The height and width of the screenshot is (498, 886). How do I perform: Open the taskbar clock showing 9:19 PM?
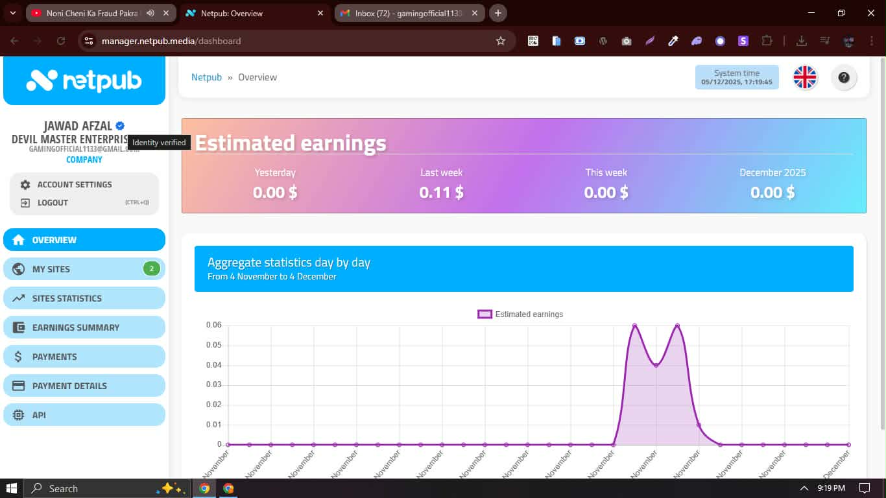coord(831,488)
